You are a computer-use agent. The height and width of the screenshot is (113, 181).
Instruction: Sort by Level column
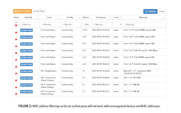point(120,18)
